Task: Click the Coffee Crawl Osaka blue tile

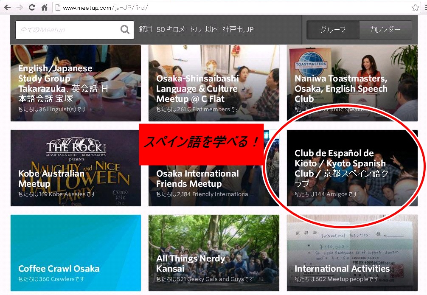Action: [x=76, y=252]
